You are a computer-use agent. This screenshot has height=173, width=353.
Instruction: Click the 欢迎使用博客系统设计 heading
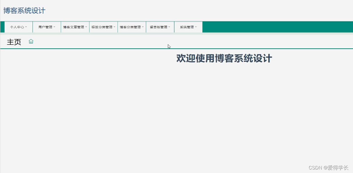click(x=224, y=58)
